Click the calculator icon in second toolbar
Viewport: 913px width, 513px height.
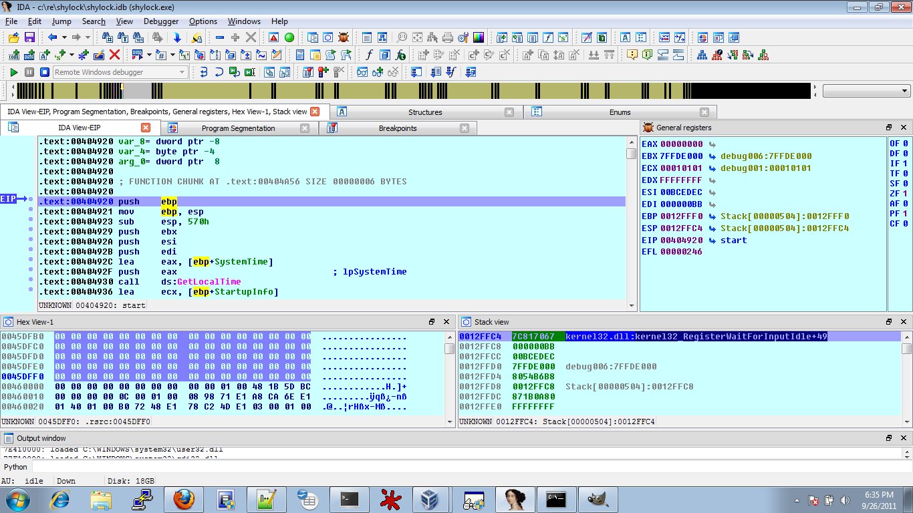299,55
